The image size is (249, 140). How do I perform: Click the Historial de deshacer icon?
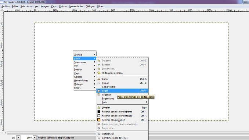[x=99, y=73]
